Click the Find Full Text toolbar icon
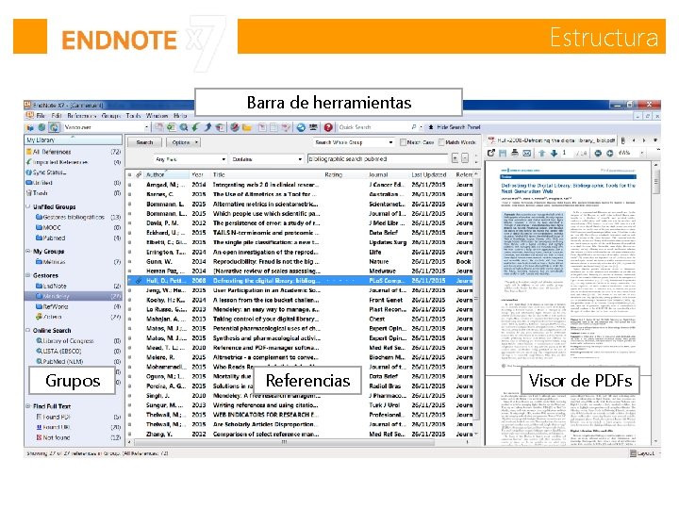 coord(220,127)
